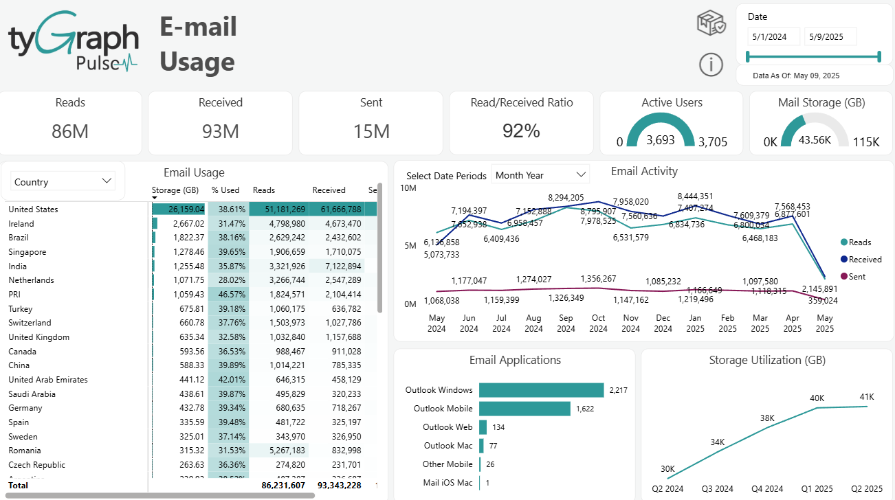
Task: Click the Outlook Mobile bar
Action: tap(526, 408)
